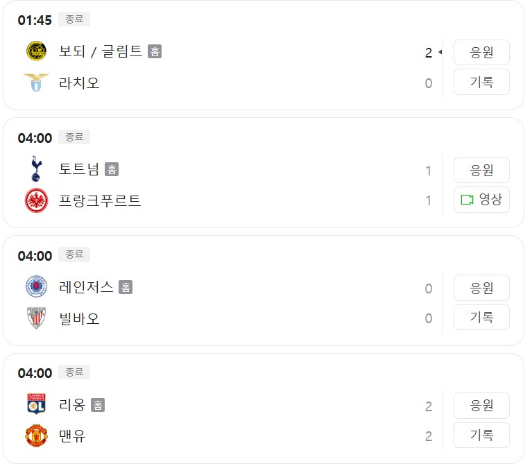Open the 맨유 team name link
The height and width of the screenshot is (466, 532).
coord(72,435)
